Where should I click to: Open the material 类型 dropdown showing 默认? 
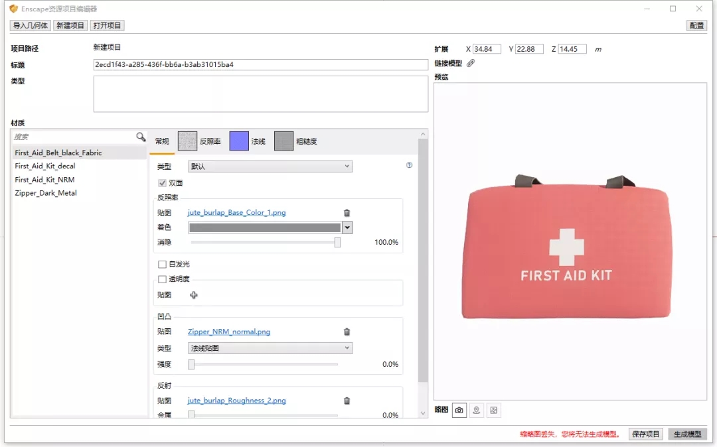pyautogui.click(x=270, y=166)
